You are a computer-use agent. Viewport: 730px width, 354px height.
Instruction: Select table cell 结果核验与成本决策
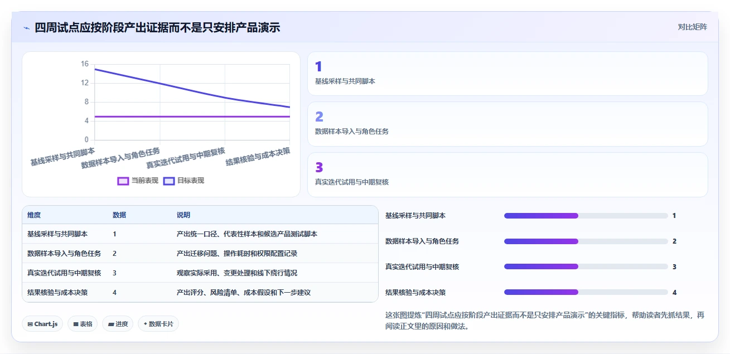57,292
